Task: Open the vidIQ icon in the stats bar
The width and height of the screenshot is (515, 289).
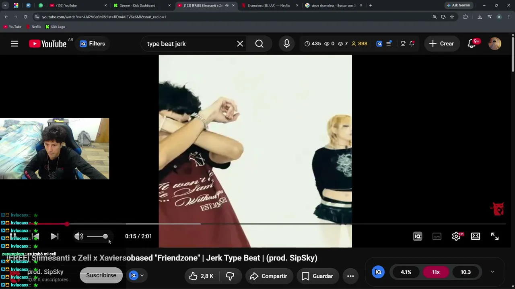Action: click(x=379, y=44)
